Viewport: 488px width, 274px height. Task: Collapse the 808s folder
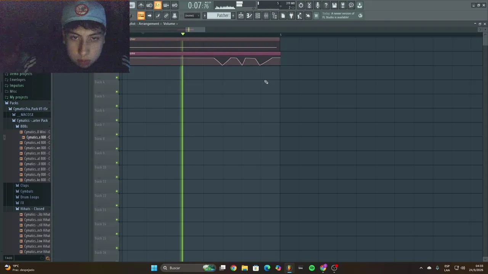click(24, 126)
